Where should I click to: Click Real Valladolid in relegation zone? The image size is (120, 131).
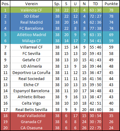(x=31, y=116)
